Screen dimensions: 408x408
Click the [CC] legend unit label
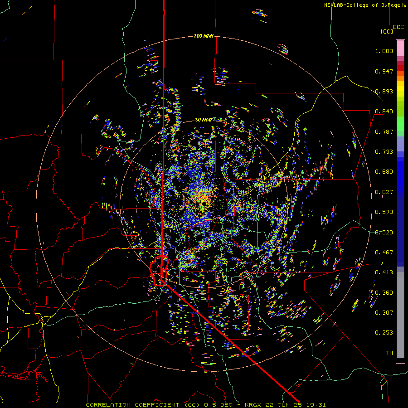(x=387, y=31)
